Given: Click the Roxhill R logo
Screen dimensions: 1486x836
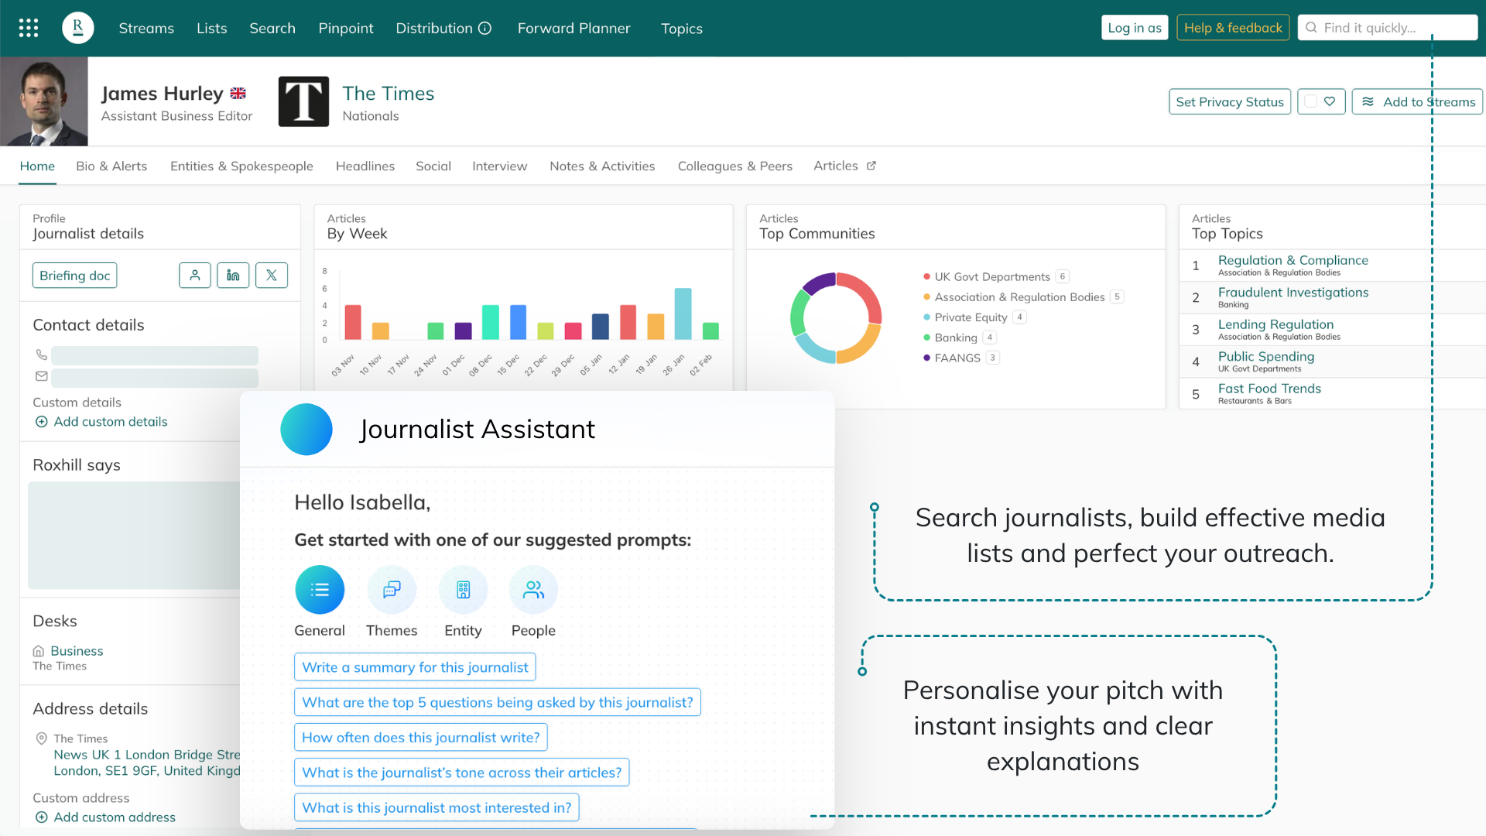Looking at the screenshot, I should click(77, 28).
